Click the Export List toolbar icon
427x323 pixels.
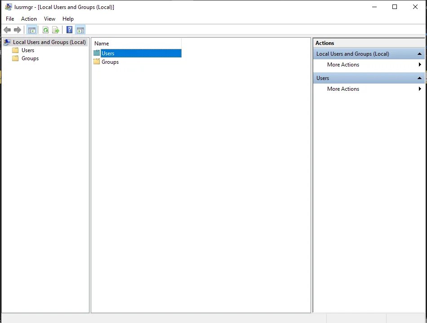point(56,30)
